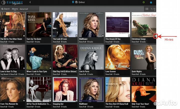
Task: Open Christmas Songs album cover
Action: 144,25
